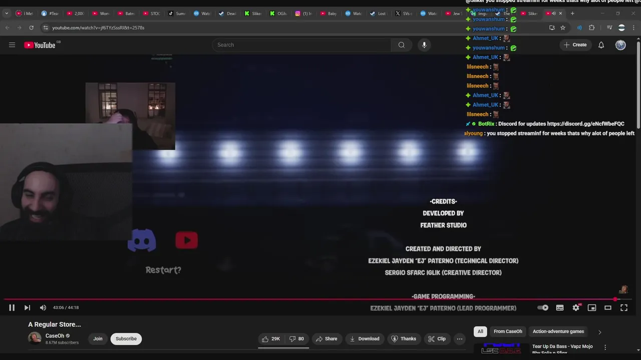Pause the video
Screen dimensions: 641x360
(x=12, y=307)
